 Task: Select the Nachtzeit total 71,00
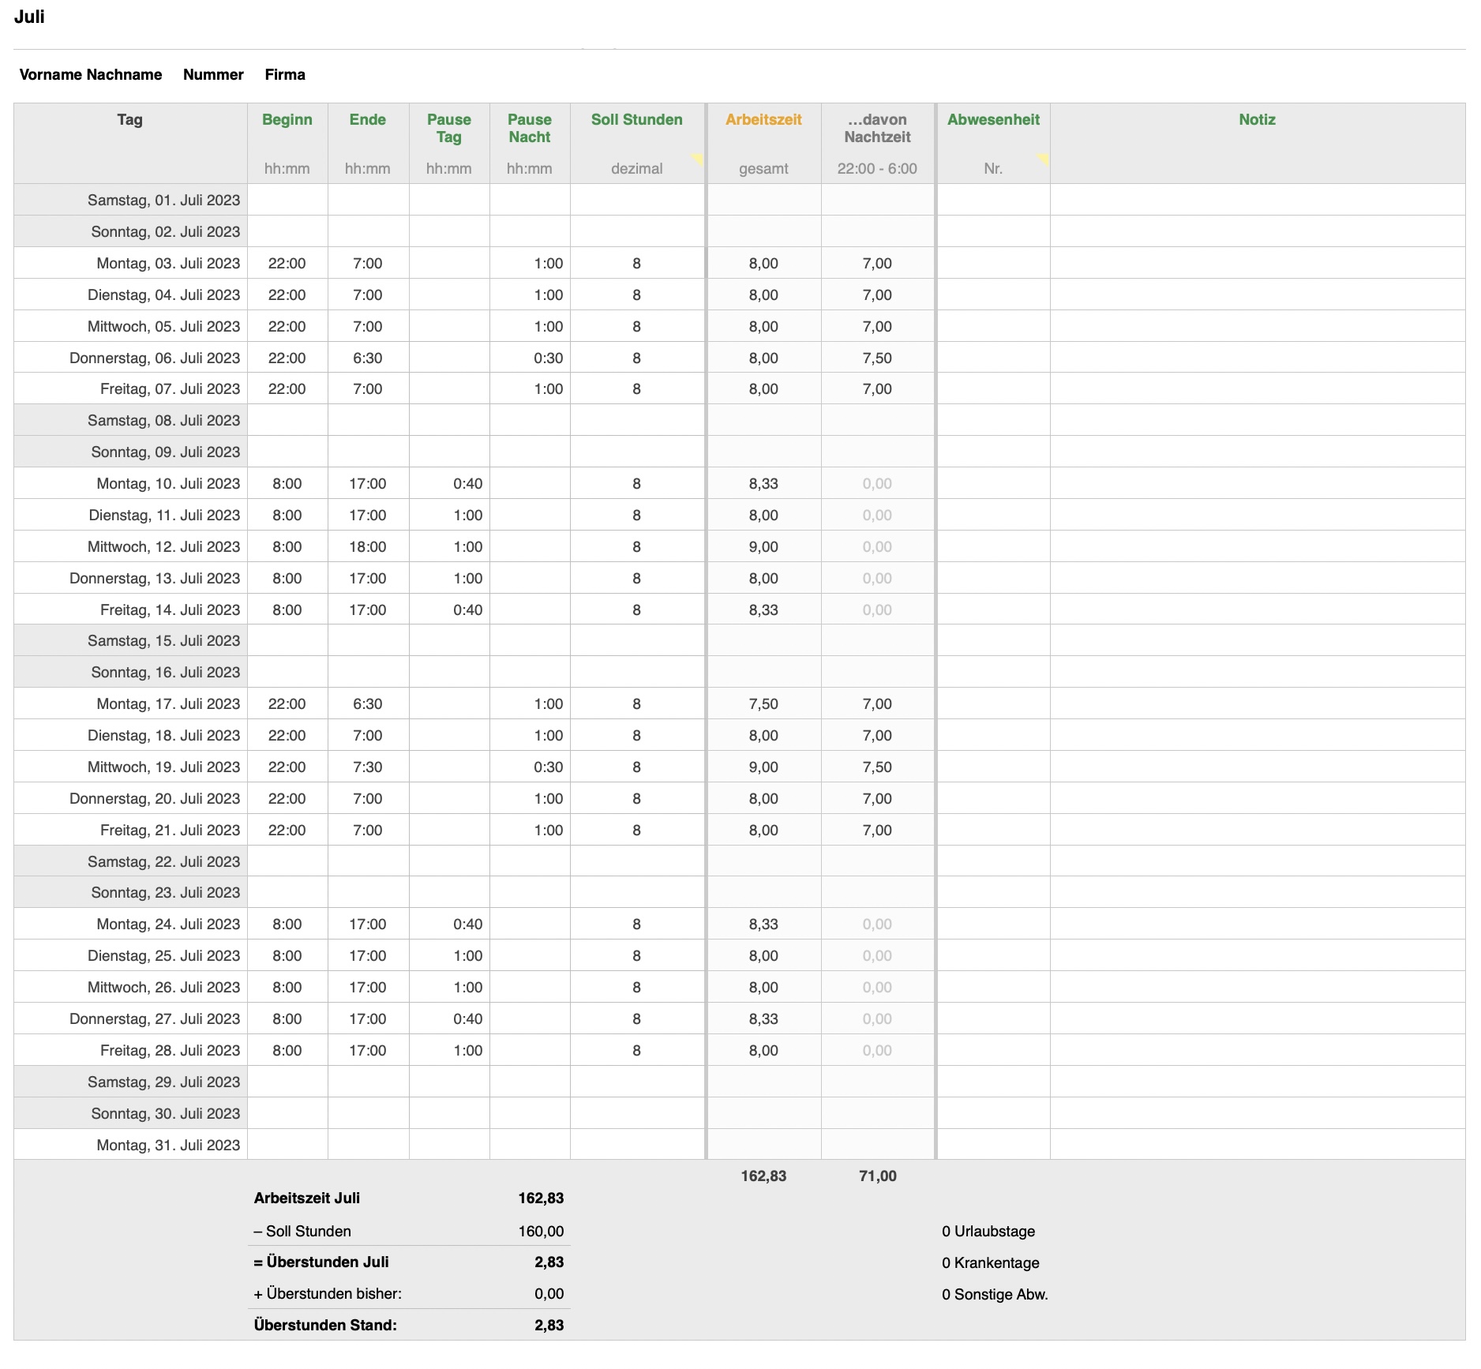tap(877, 1176)
